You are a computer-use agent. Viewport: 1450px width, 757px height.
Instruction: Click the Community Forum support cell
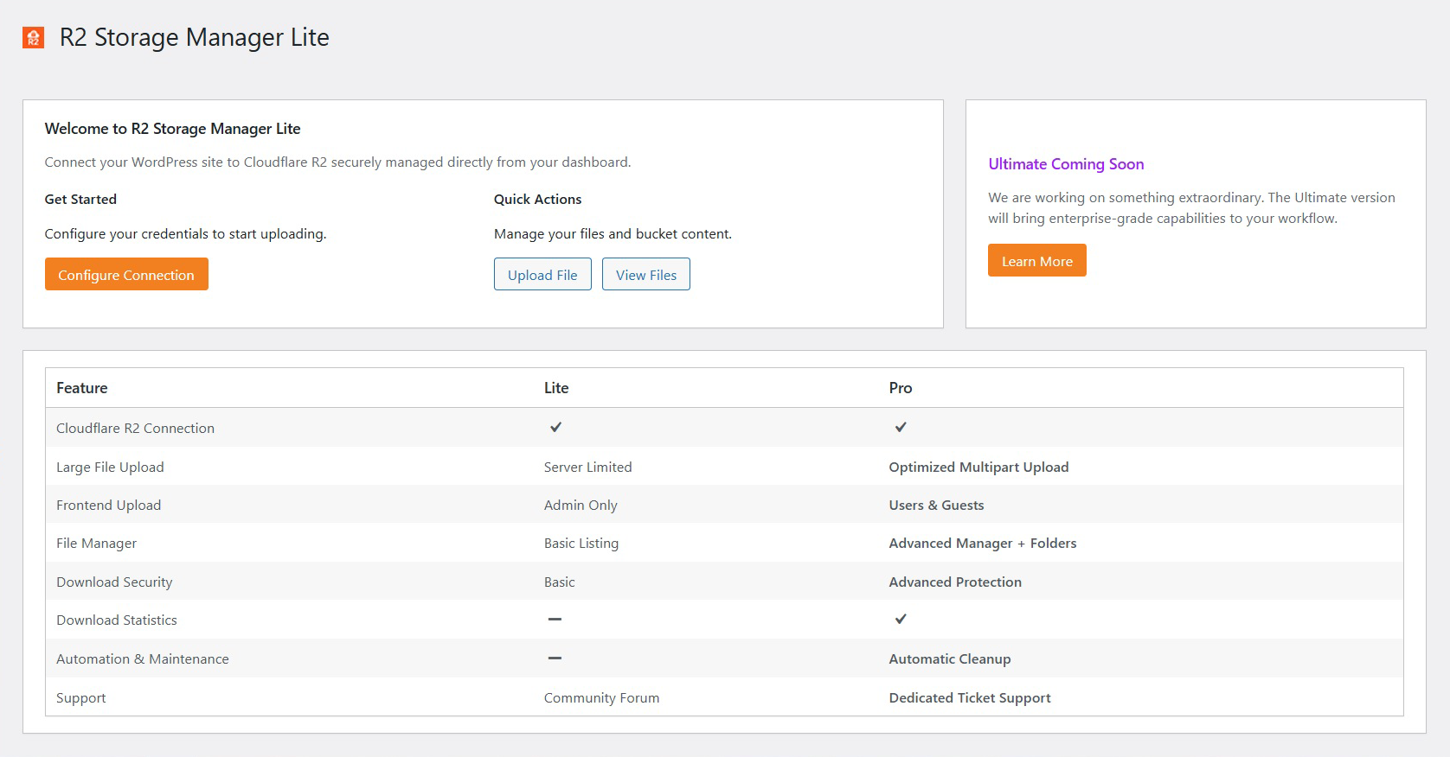point(601,698)
